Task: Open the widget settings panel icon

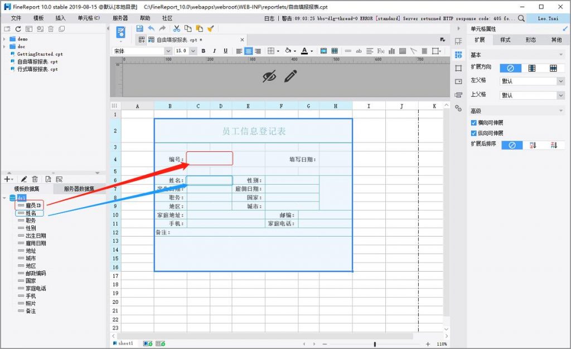Action: [x=458, y=81]
